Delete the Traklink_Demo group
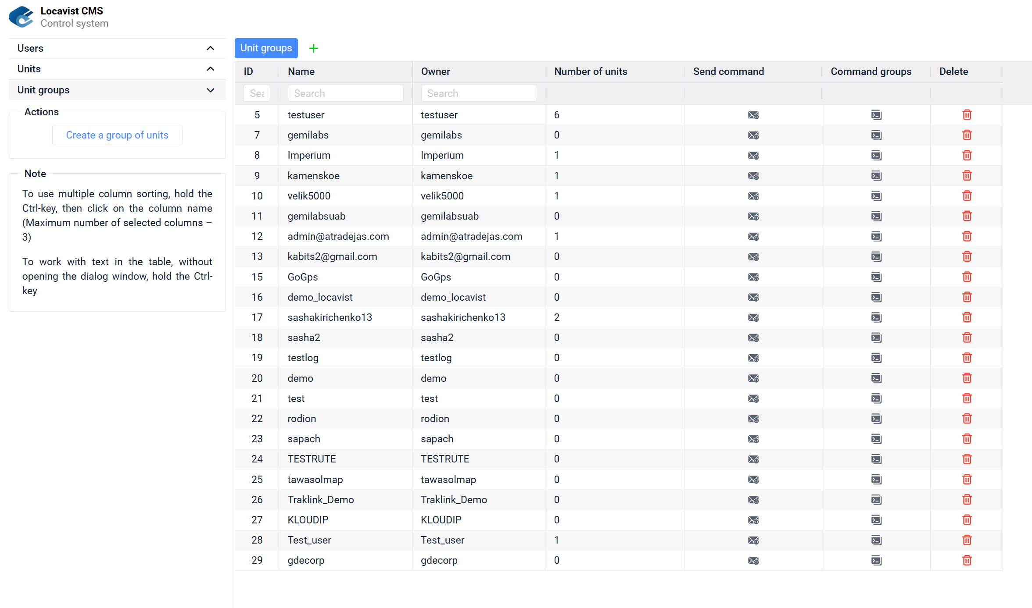Screen dimensions: 1032x608 click(x=967, y=500)
